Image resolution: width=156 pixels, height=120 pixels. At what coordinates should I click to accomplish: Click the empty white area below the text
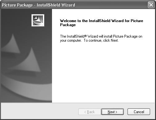point(104,72)
